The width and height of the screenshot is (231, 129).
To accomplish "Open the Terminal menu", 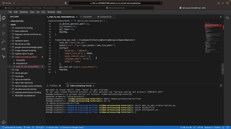I will [51, 12].
